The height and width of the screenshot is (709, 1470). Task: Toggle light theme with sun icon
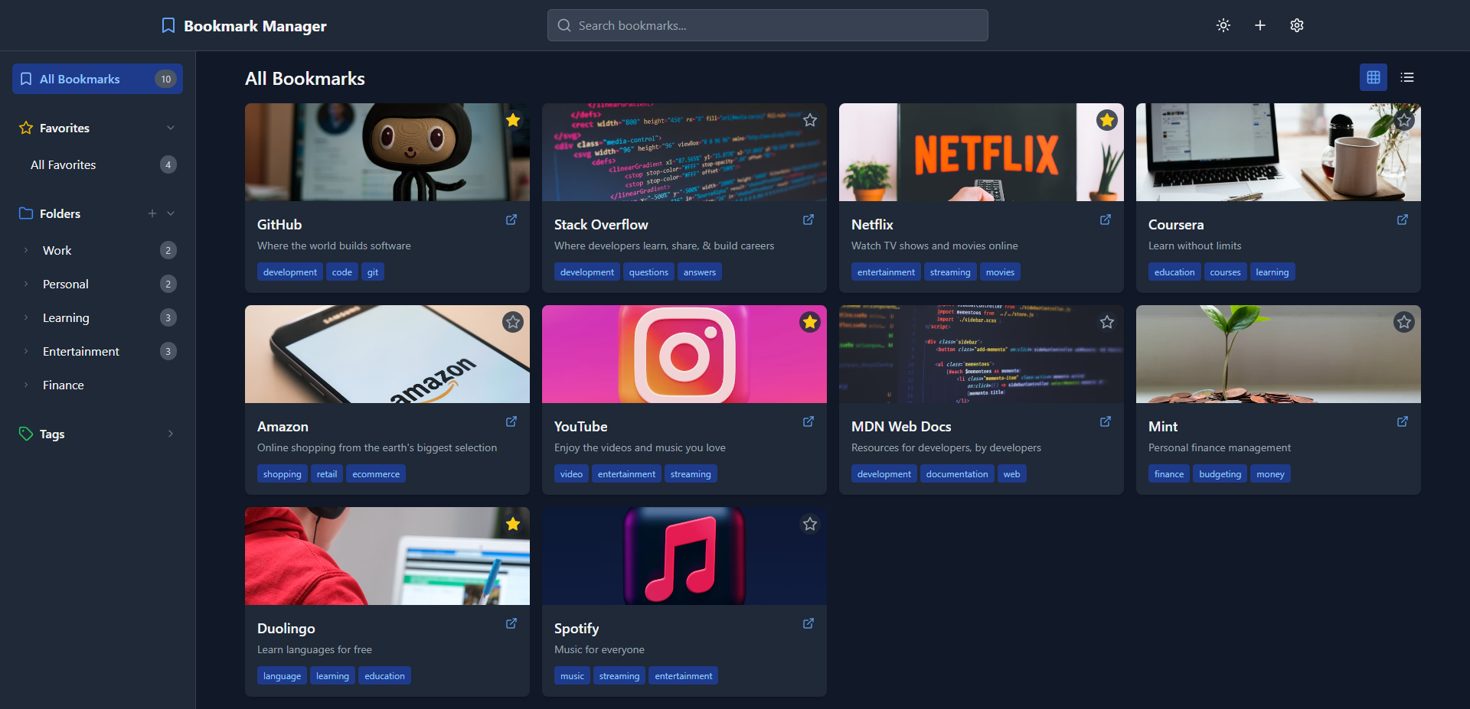click(1223, 25)
